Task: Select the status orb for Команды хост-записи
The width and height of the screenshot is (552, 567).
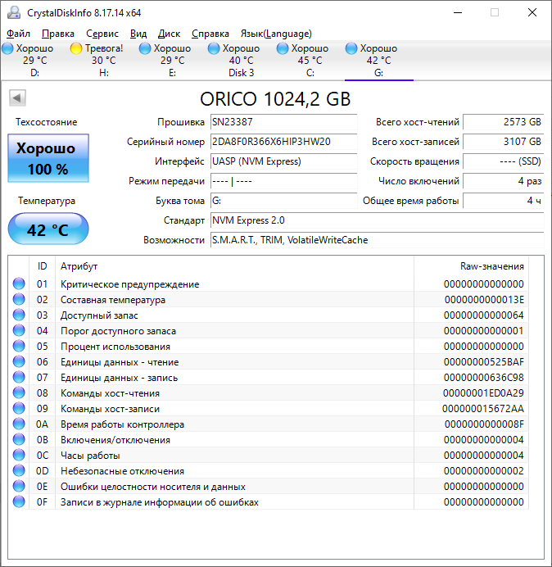Action: pos(19,408)
